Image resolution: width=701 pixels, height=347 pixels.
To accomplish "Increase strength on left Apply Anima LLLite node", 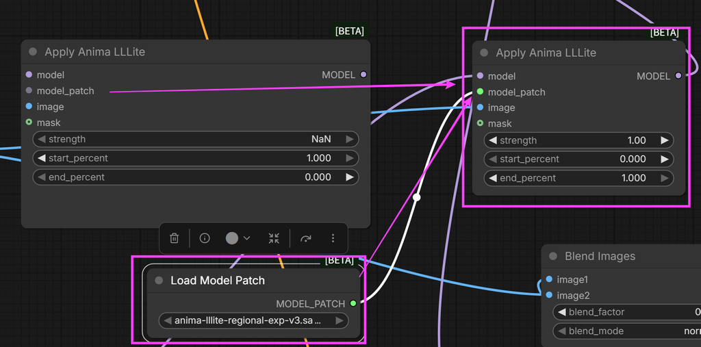I will (x=350, y=139).
